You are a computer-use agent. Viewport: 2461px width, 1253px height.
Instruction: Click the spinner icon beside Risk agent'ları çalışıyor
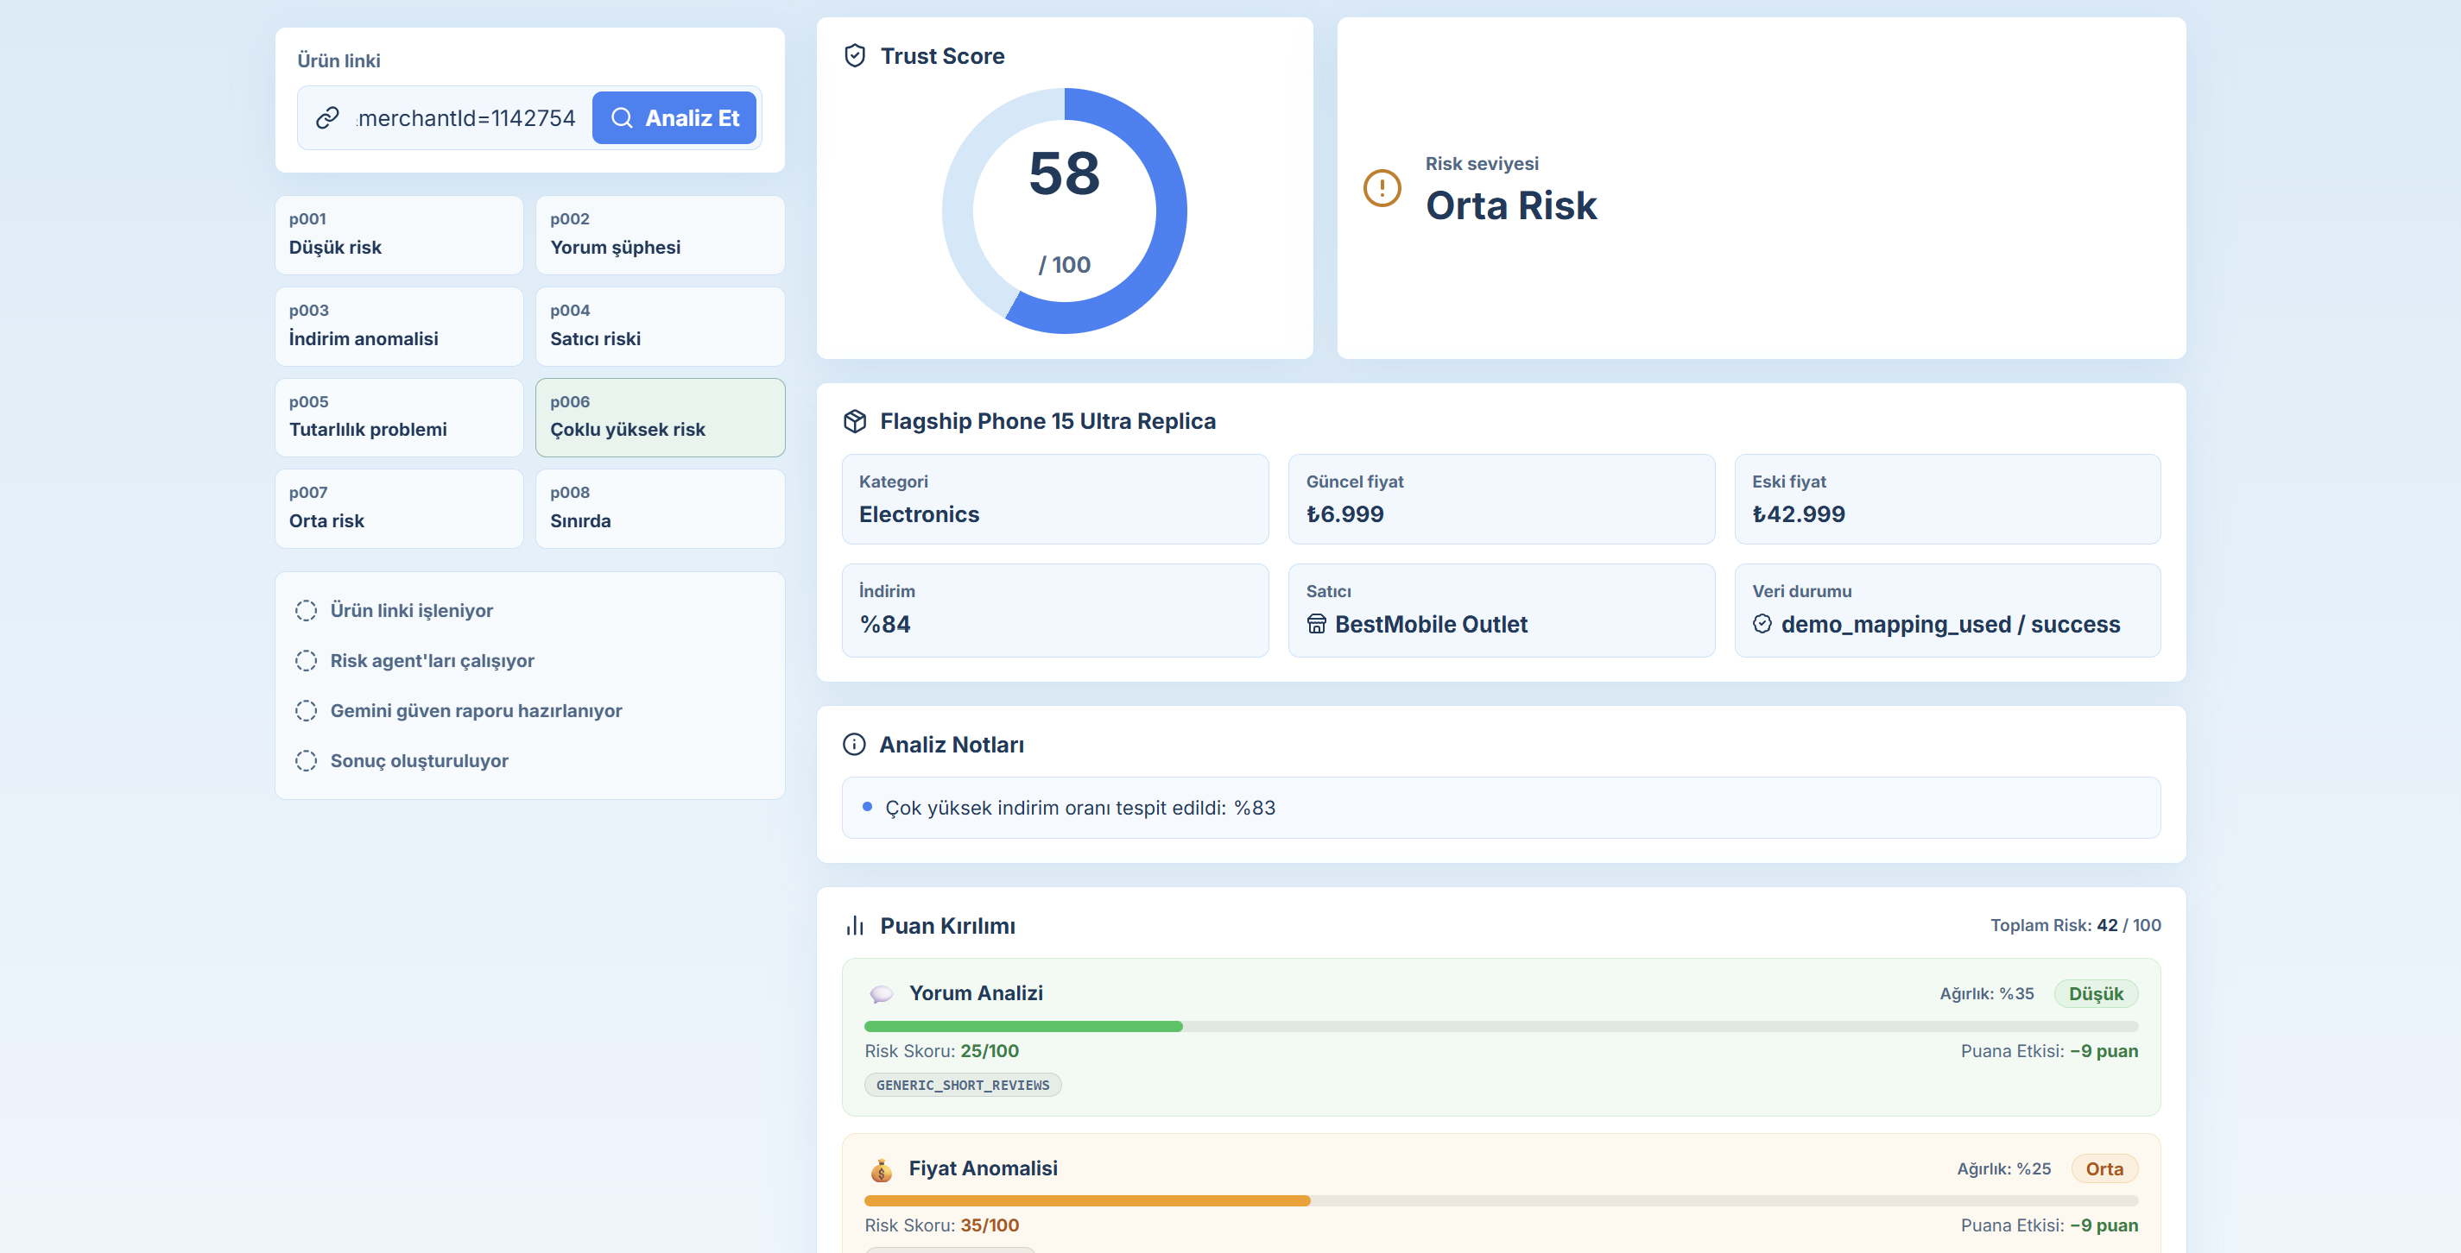tap(306, 661)
